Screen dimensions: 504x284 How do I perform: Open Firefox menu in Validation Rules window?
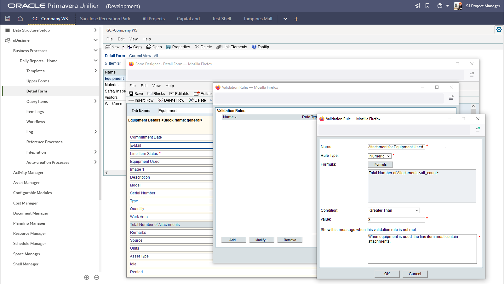tap(451, 98)
